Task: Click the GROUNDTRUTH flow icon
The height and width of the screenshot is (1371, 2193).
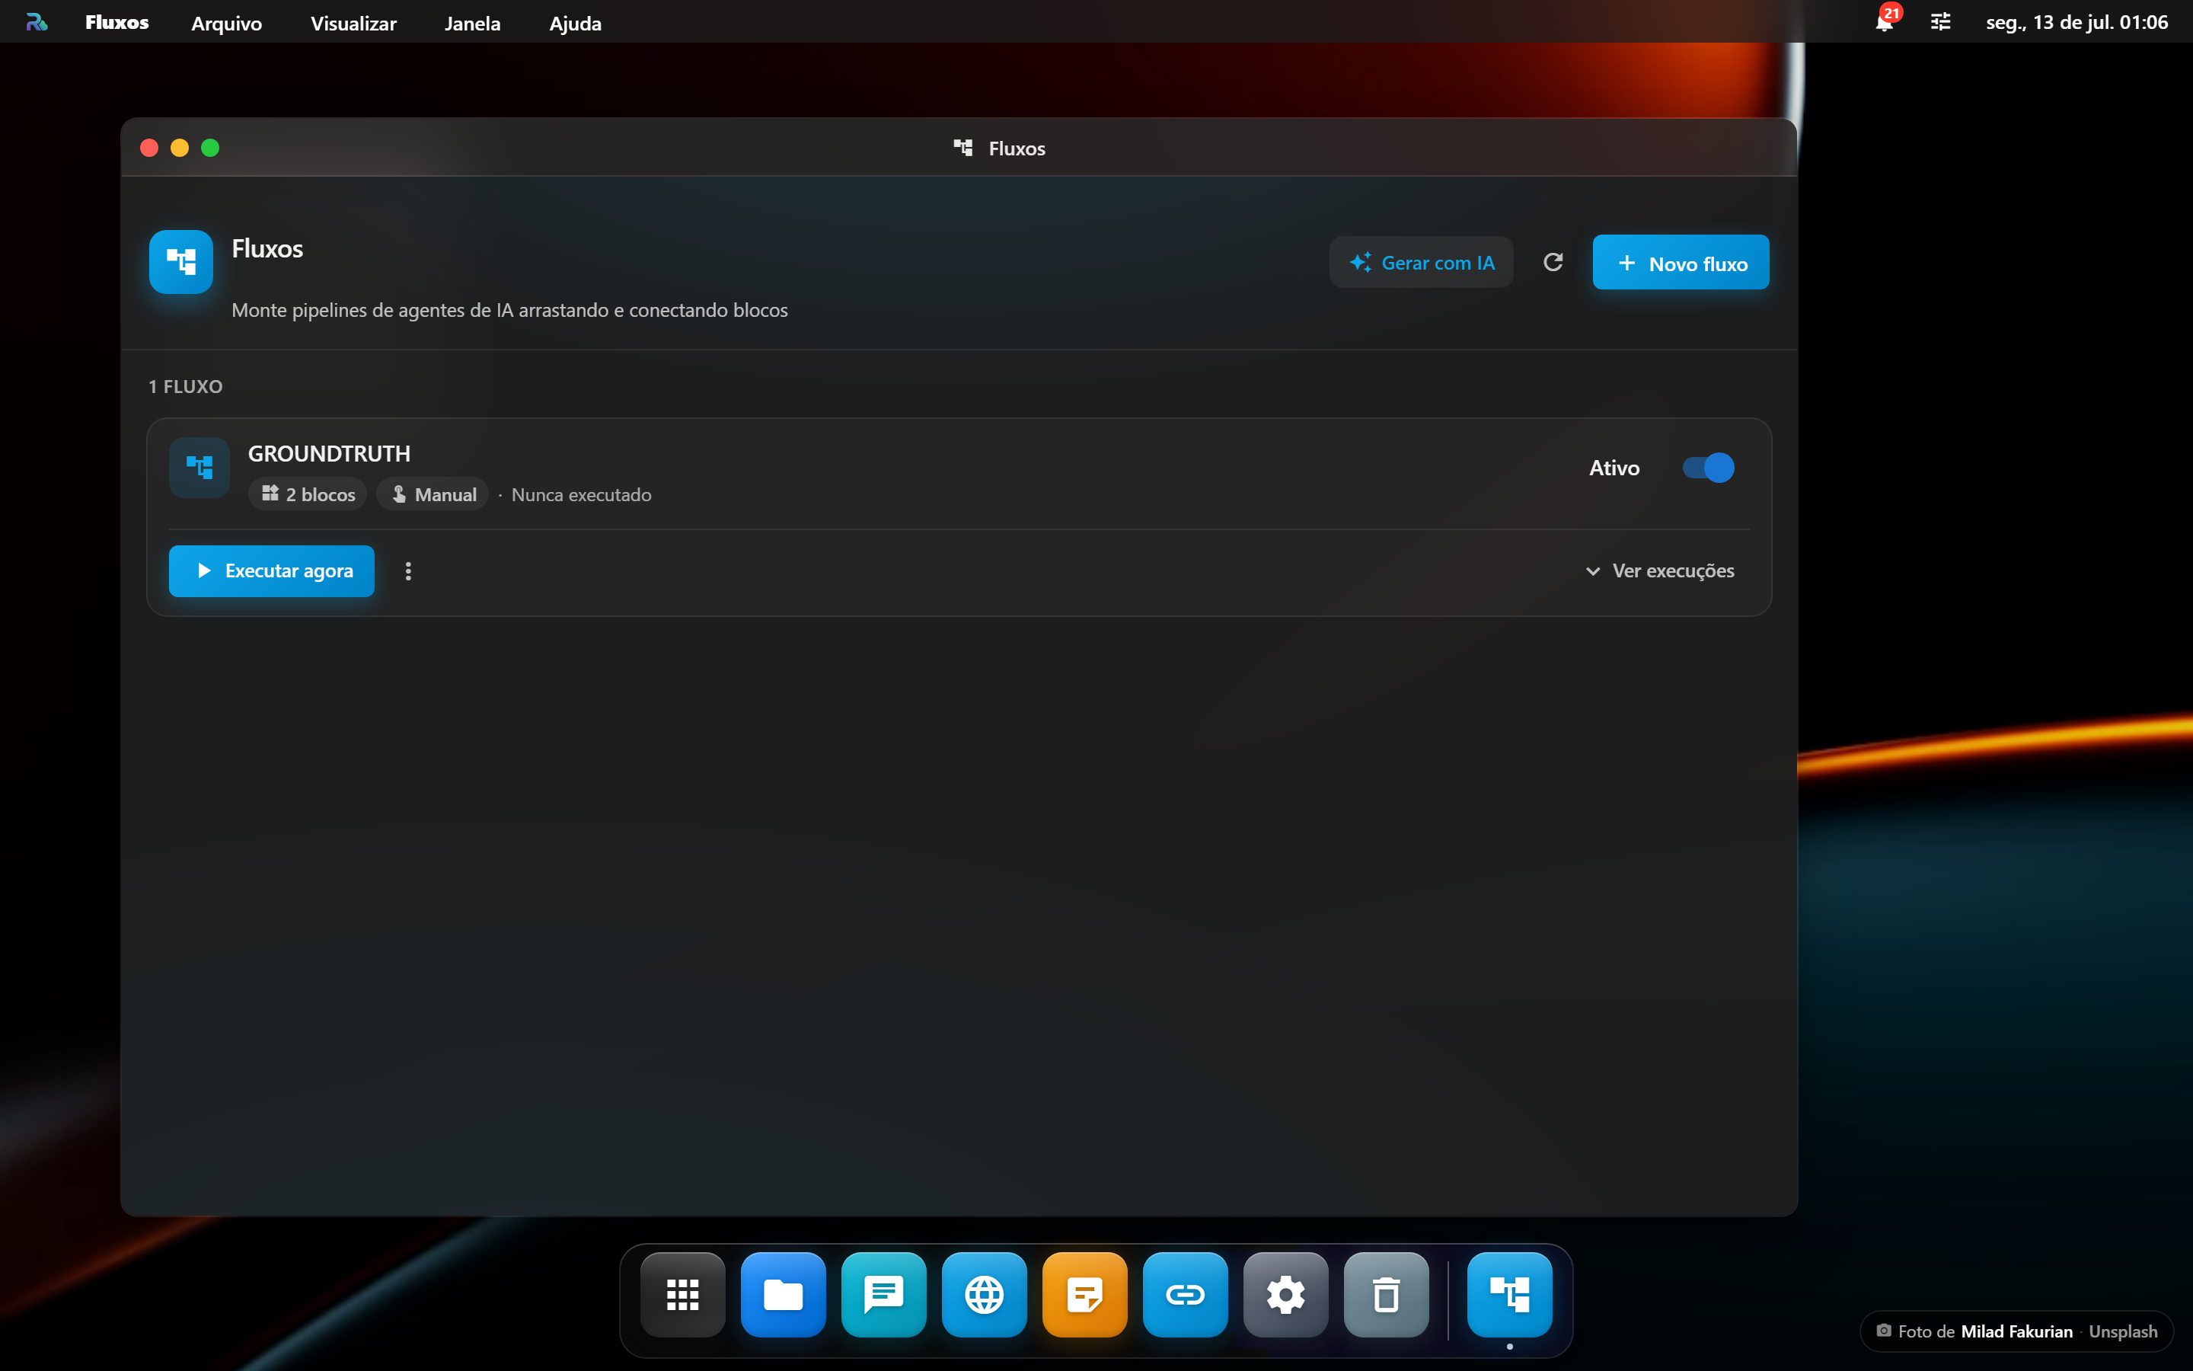Action: point(200,468)
